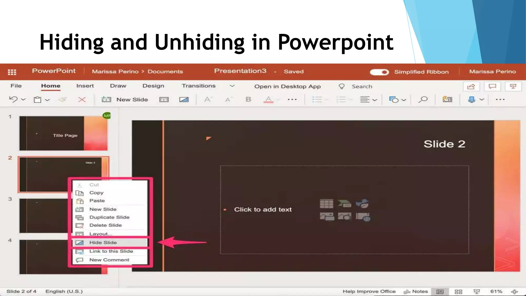The height and width of the screenshot is (296, 526).
Task: Click Open in Desktop App
Action: pyautogui.click(x=287, y=87)
